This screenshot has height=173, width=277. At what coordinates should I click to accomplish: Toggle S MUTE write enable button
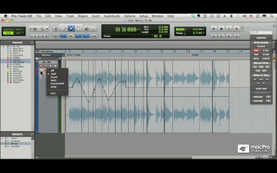tap(266, 58)
